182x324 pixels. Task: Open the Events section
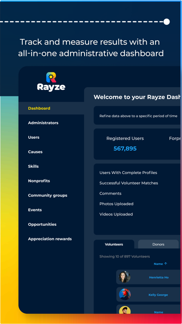35,210
